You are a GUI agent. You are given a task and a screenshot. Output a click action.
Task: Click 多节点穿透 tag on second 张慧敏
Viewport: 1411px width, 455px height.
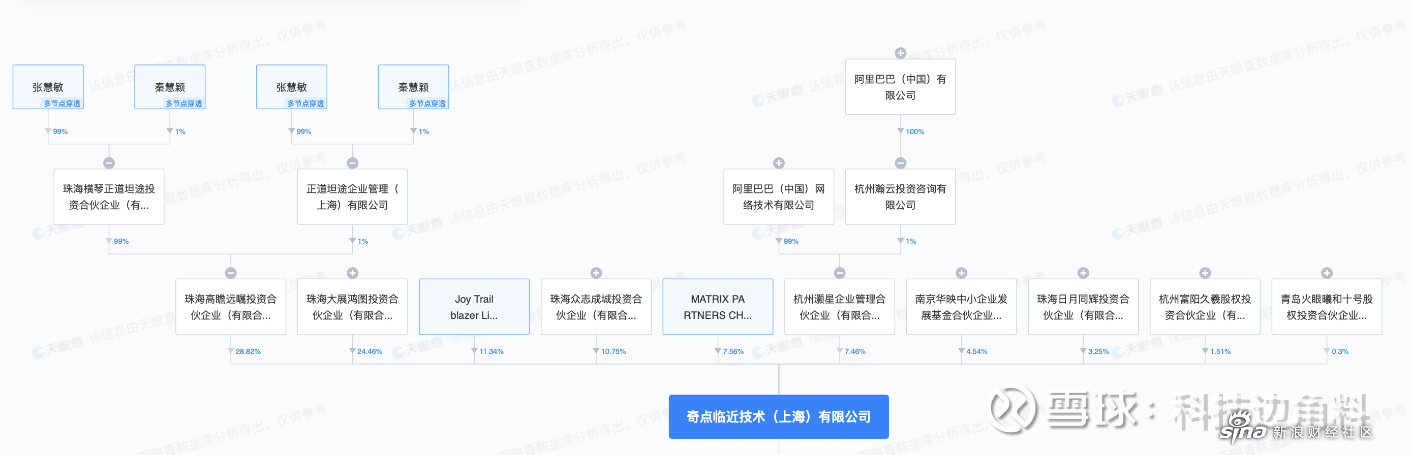(x=305, y=104)
